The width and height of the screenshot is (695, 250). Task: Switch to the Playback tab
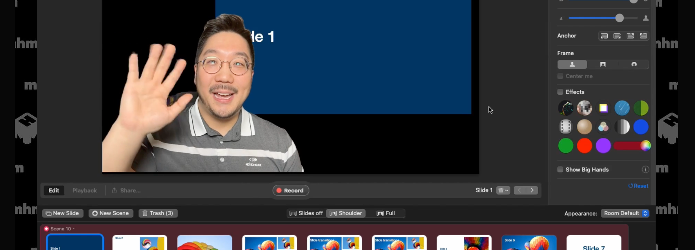coord(85,191)
